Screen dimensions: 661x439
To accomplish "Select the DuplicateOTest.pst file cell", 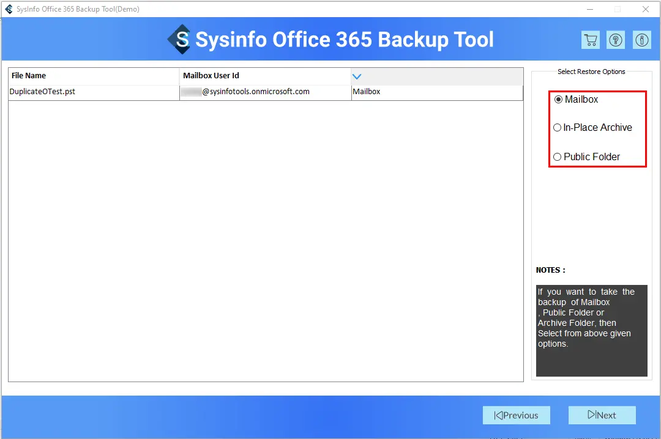I will 94,92.
